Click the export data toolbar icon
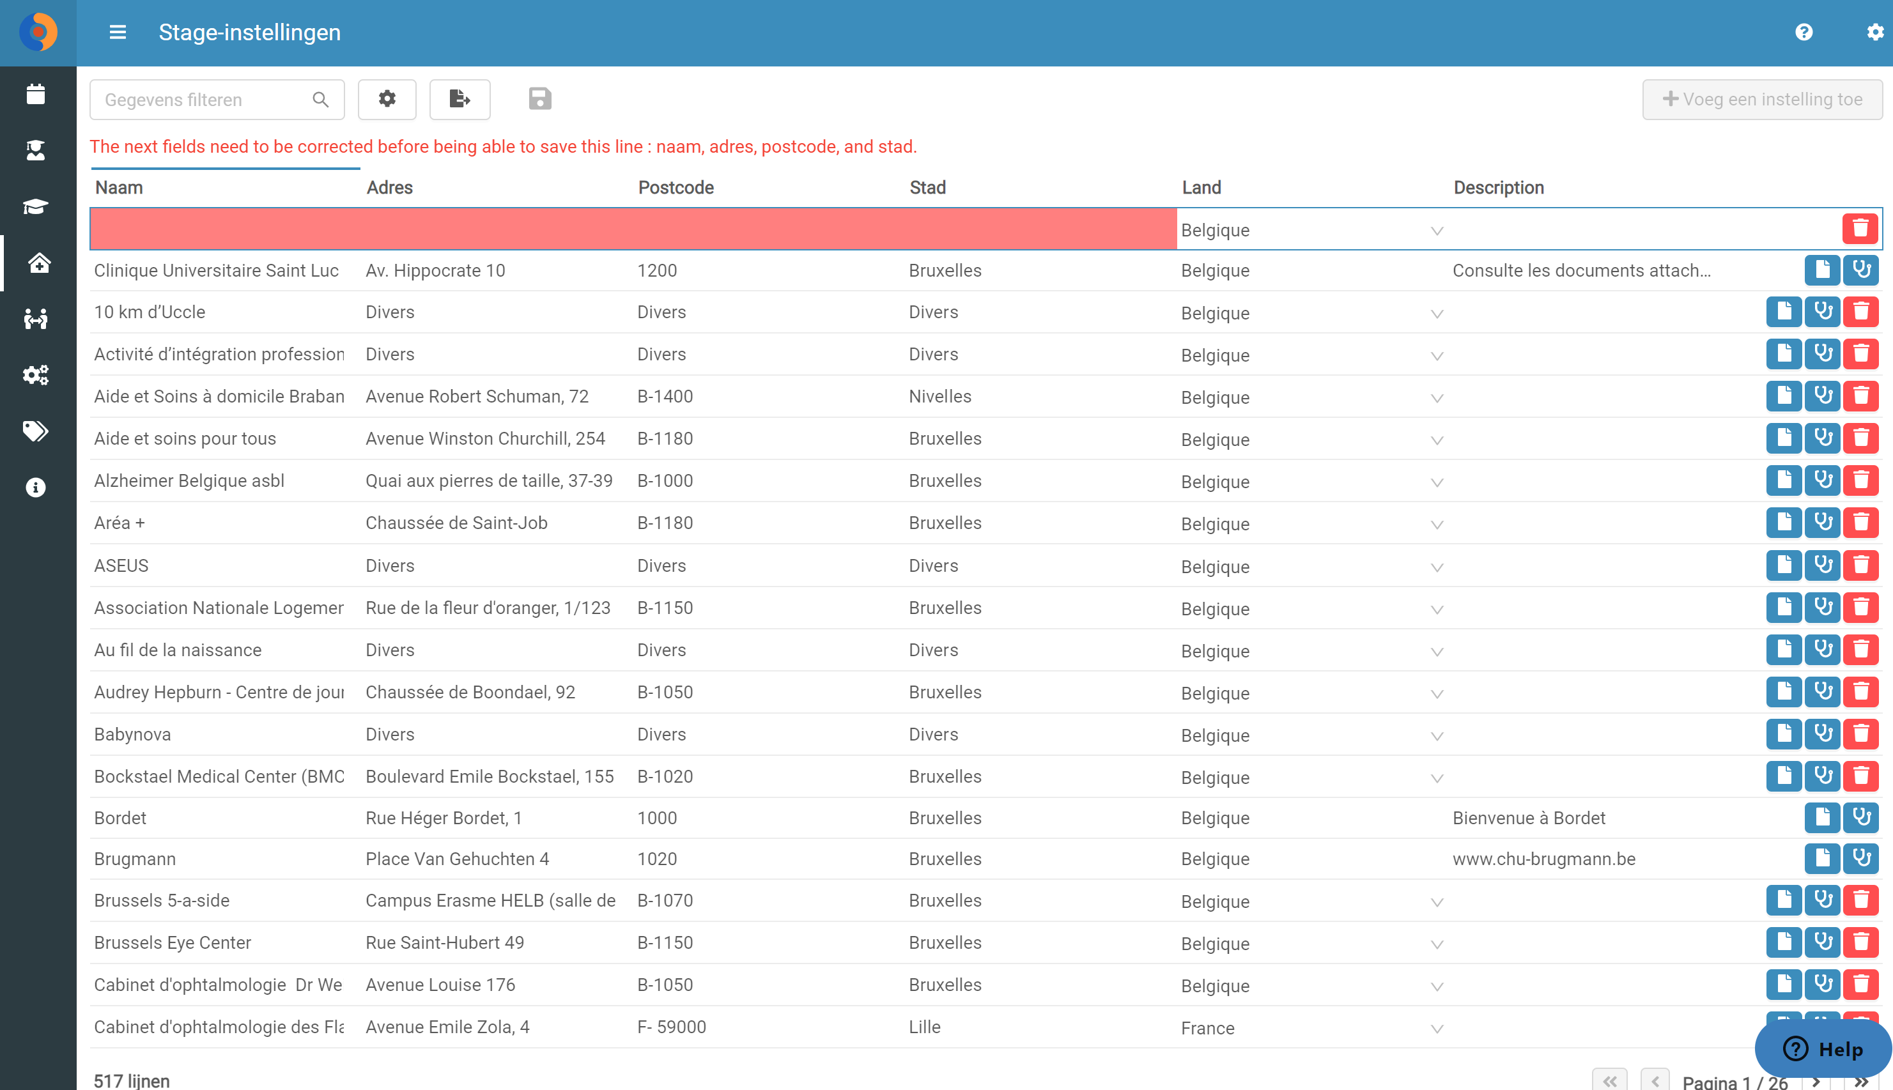The image size is (1893, 1090). 460,100
